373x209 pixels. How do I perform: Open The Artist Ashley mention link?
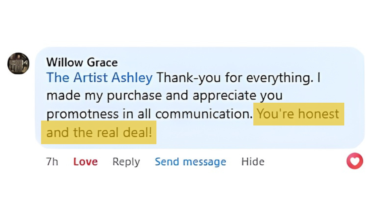(99, 77)
